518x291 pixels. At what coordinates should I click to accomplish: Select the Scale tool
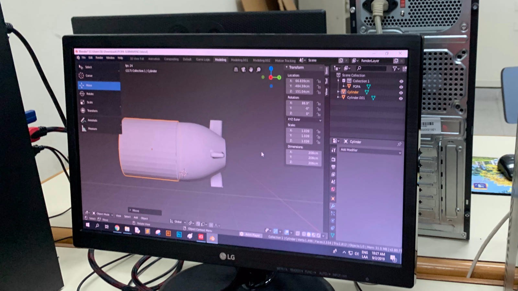coord(99,102)
